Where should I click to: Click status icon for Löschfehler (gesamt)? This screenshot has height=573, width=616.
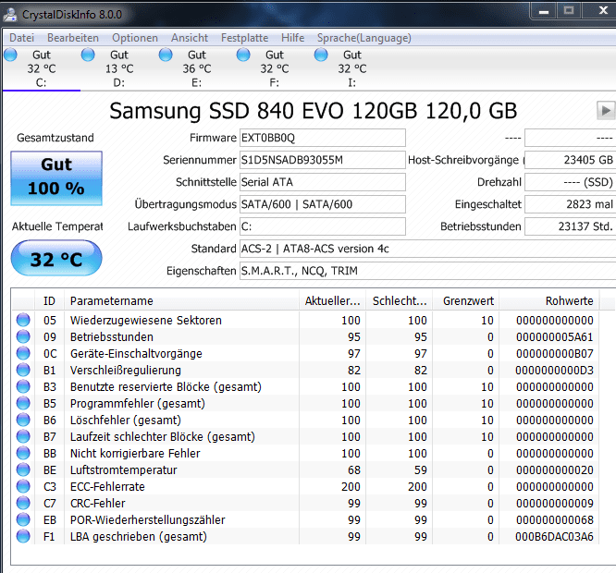coord(23,420)
